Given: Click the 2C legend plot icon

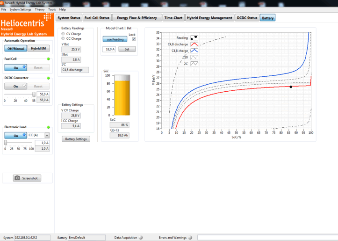Looking at the screenshot, I should click(x=194, y=63).
